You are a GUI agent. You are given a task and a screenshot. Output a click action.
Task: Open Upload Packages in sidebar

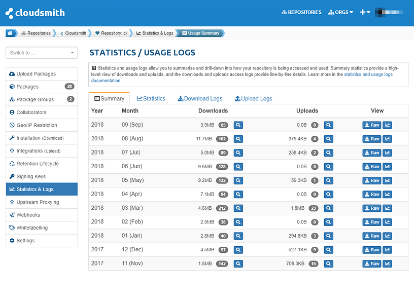pos(42,74)
